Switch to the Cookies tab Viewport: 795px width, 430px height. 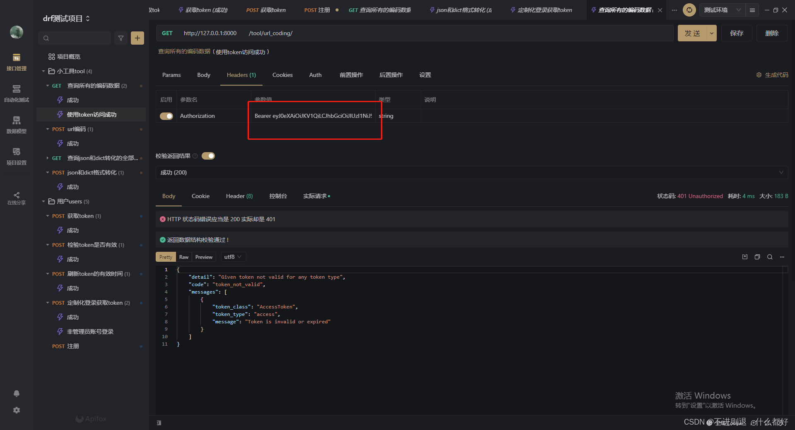(282, 75)
